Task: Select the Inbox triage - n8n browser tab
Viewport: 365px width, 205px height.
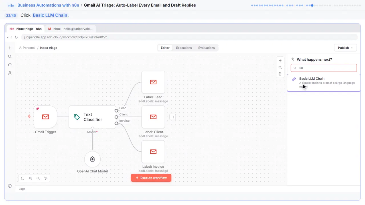Action: (25, 29)
